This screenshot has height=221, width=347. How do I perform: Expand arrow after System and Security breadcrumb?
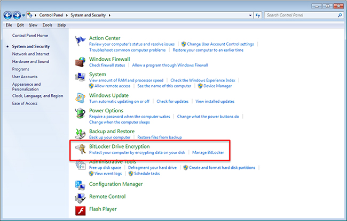point(109,15)
